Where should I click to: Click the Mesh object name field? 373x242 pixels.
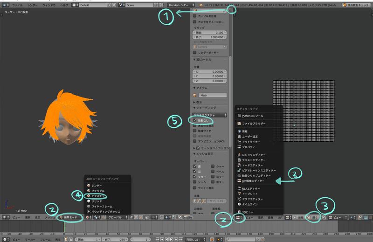(x=213, y=95)
